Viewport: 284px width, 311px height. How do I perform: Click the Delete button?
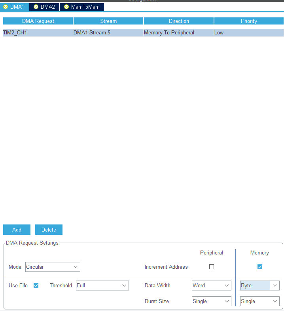[x=49, y=230]
